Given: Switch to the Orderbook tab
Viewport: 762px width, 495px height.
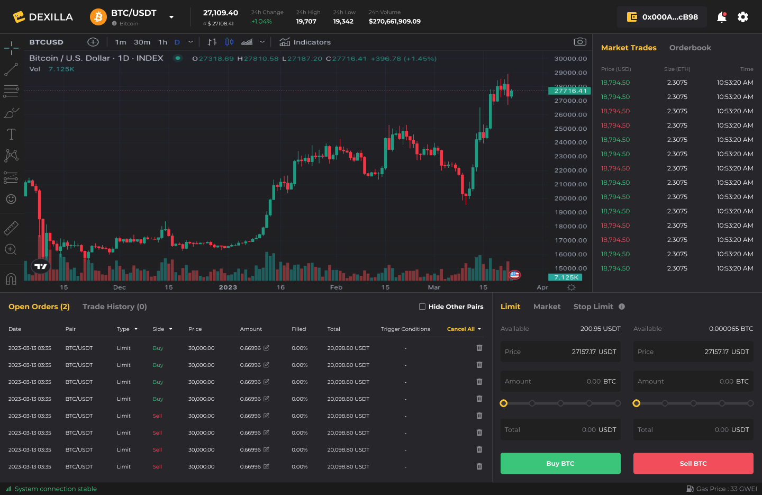Looking at the screenshot, I should 690,48.
